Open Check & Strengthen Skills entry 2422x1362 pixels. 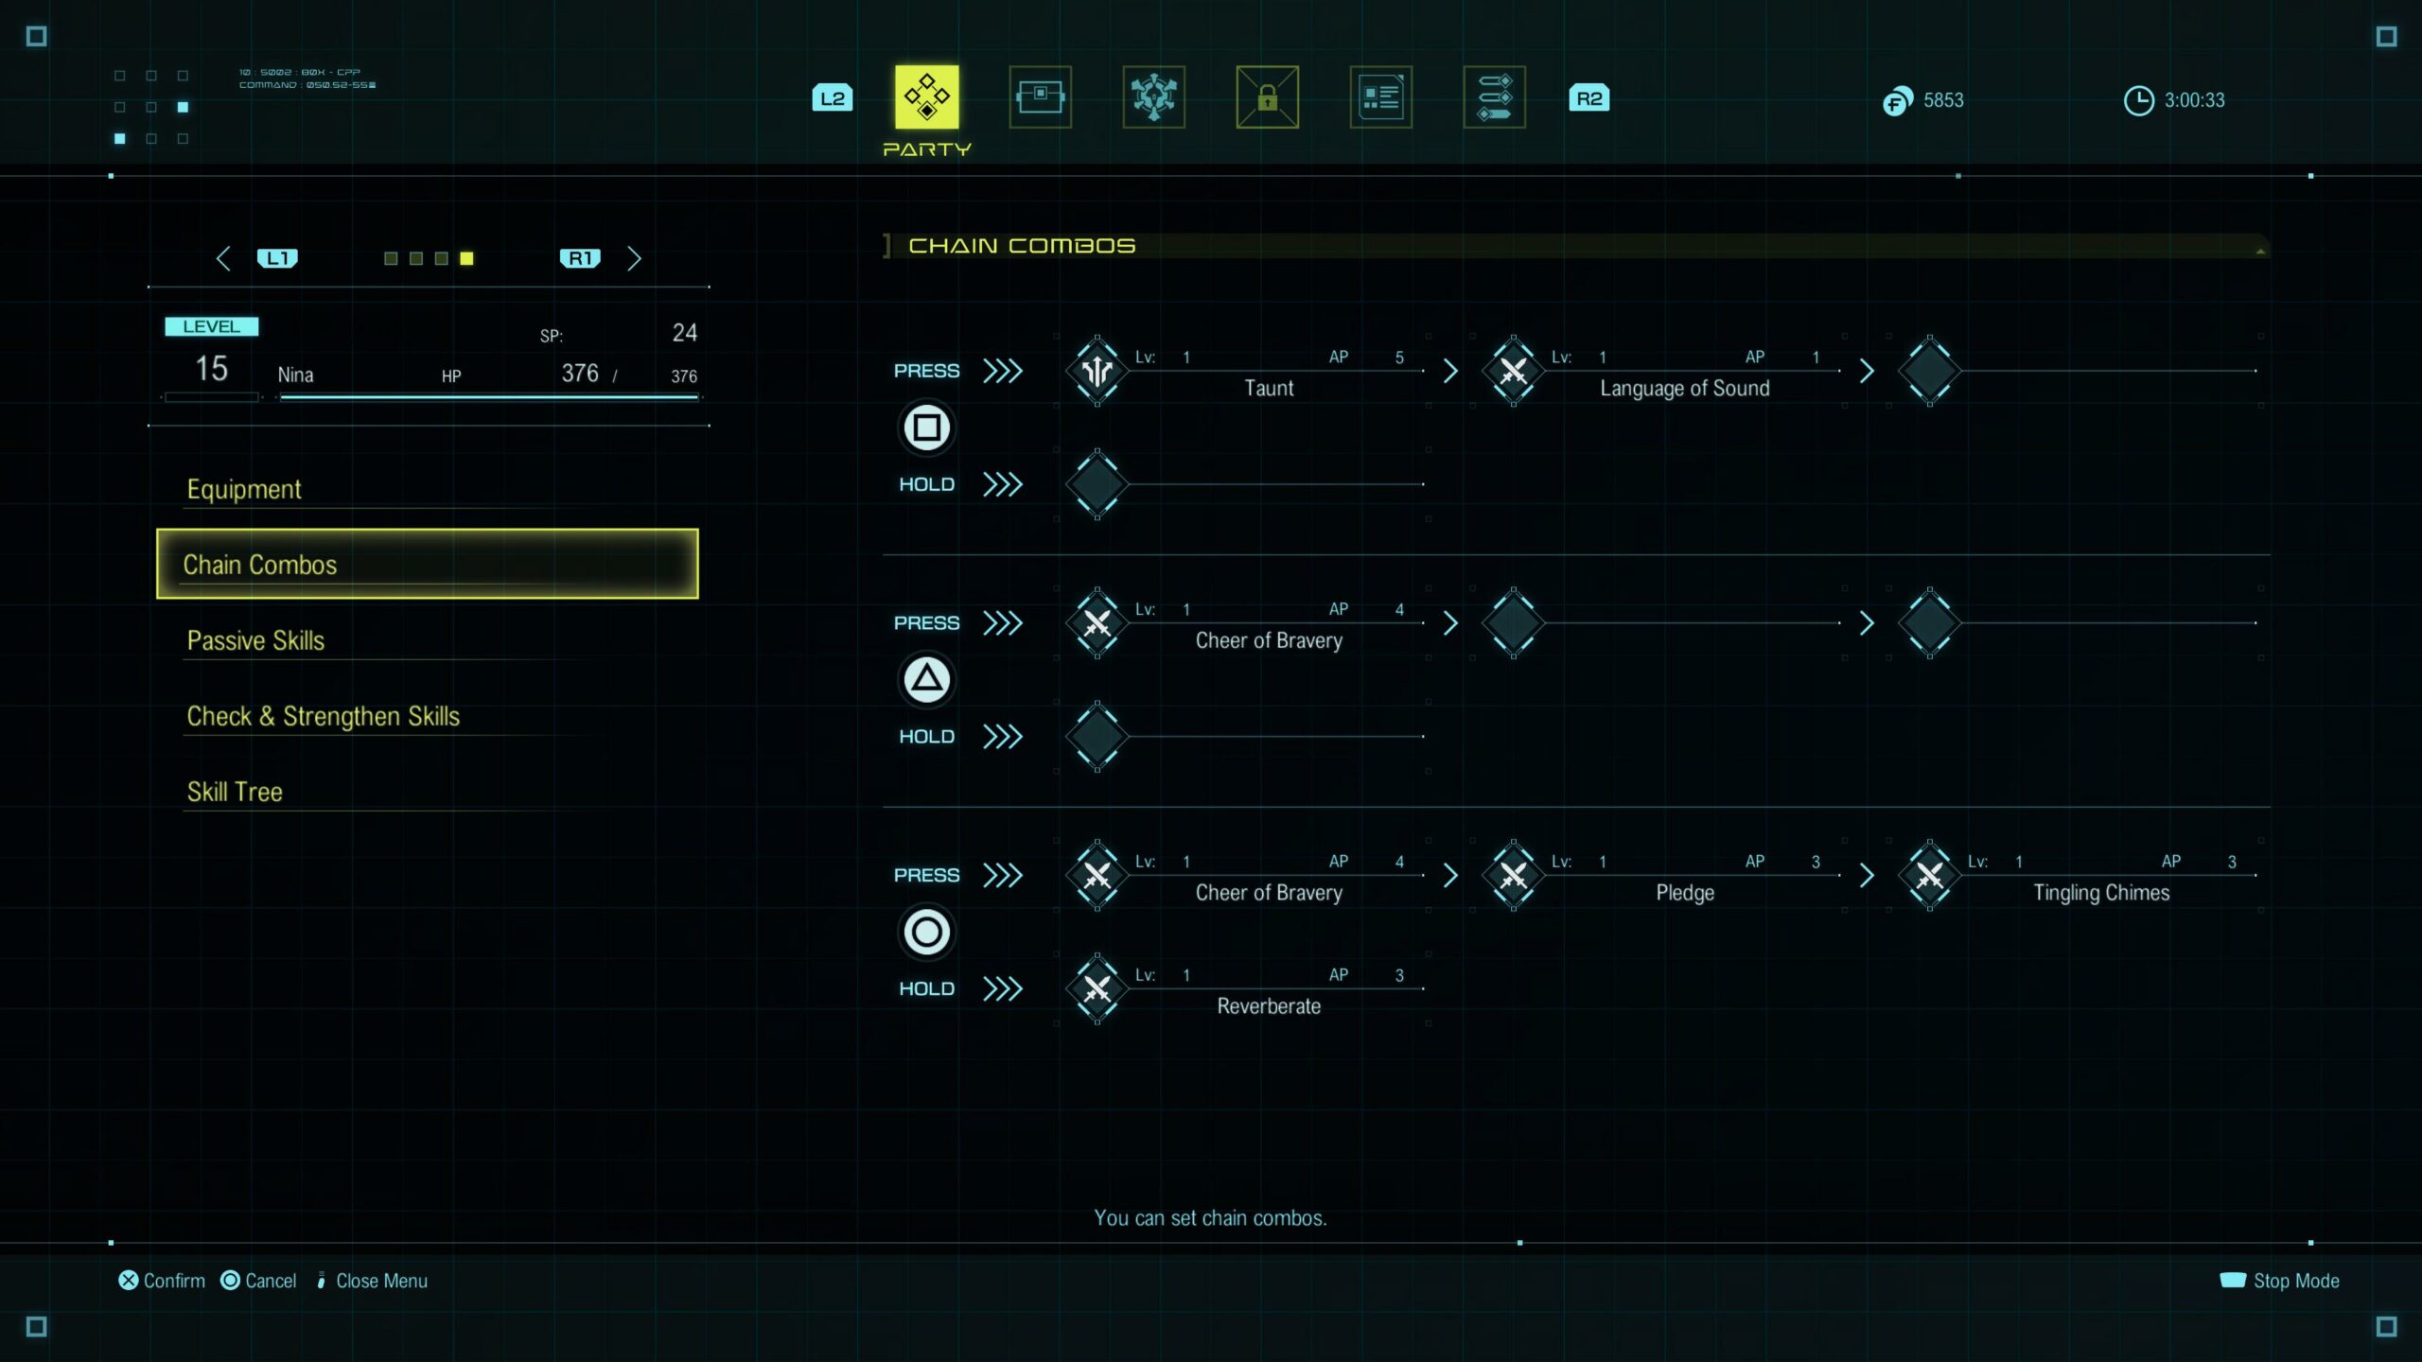(428, 716)
